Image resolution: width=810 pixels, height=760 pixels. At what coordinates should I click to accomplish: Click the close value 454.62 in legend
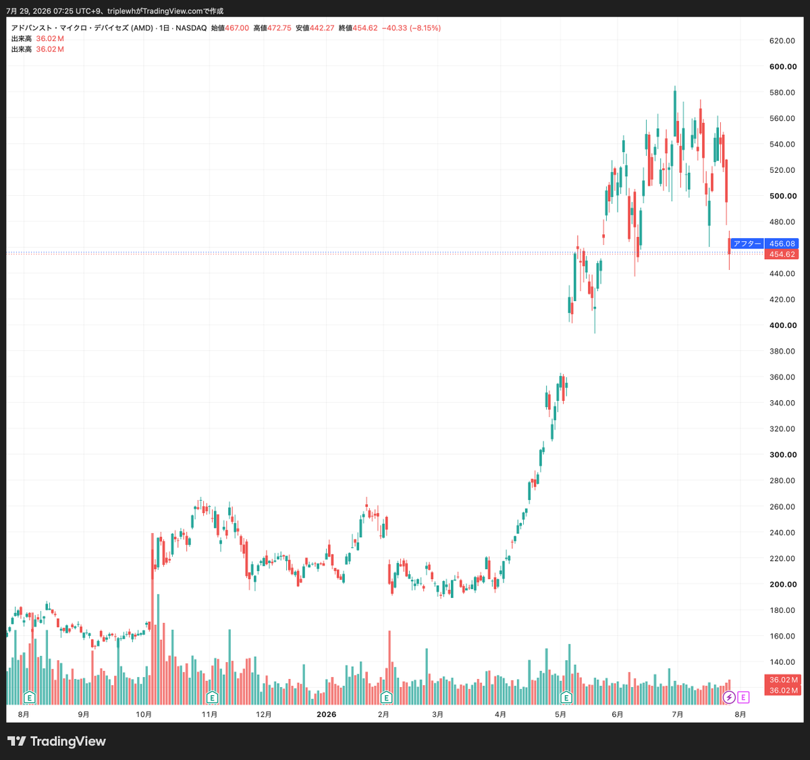pos(365,28)
